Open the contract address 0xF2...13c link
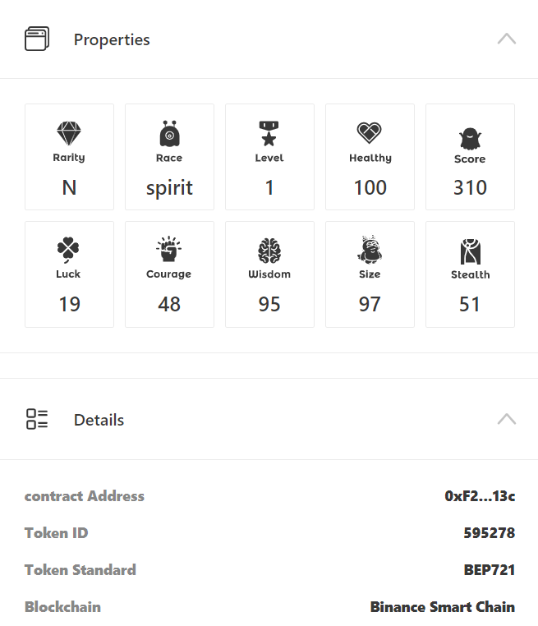538x626 pixels. tap(480, 496)
